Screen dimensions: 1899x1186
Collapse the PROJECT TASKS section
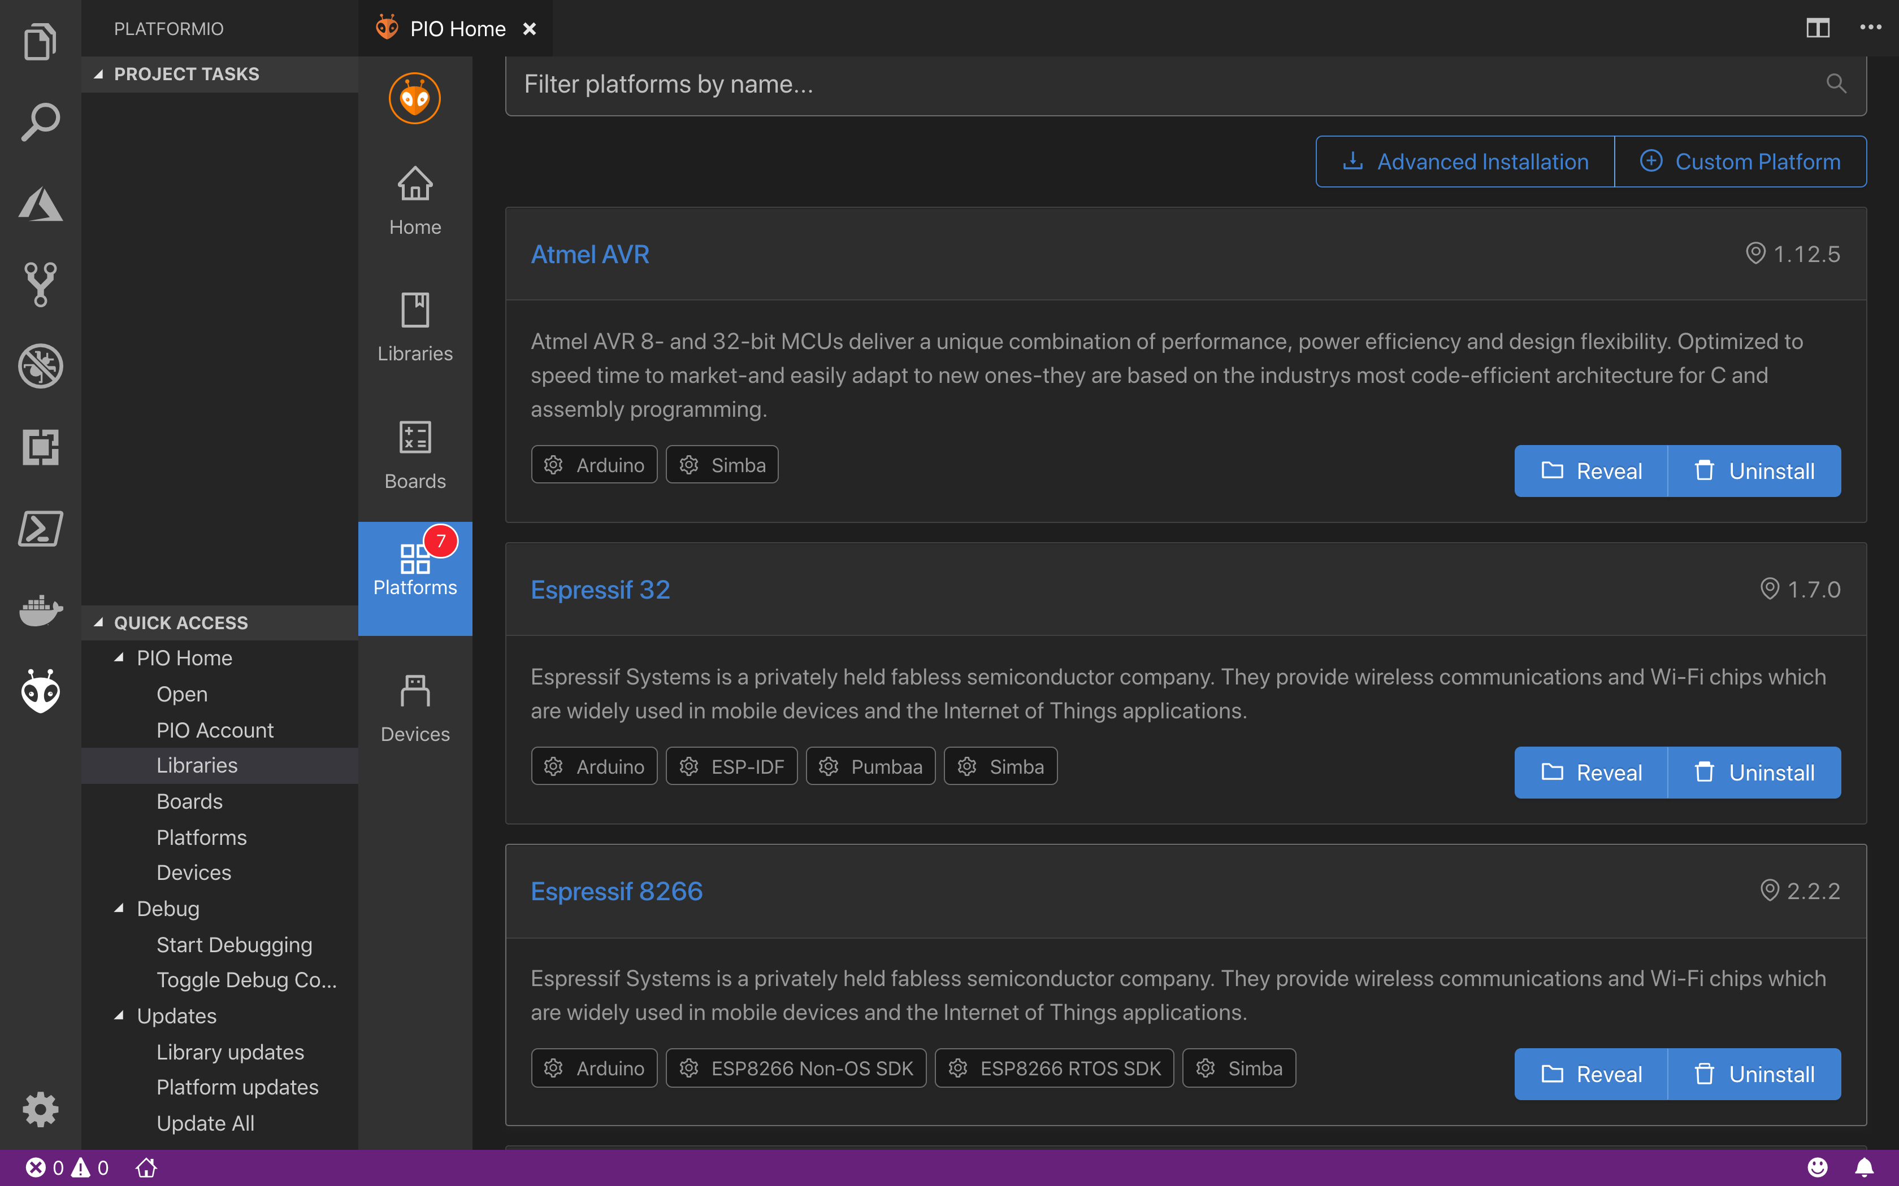pos(99,74)
